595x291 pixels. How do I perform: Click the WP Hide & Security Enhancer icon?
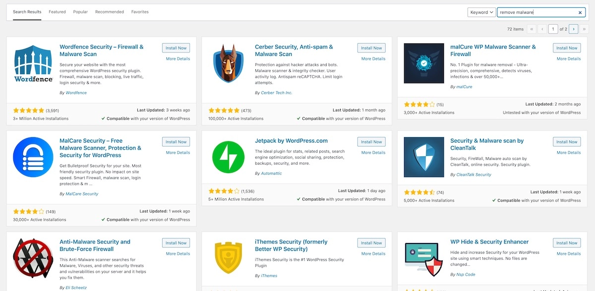pyautogui.click(x=424, y=258)
